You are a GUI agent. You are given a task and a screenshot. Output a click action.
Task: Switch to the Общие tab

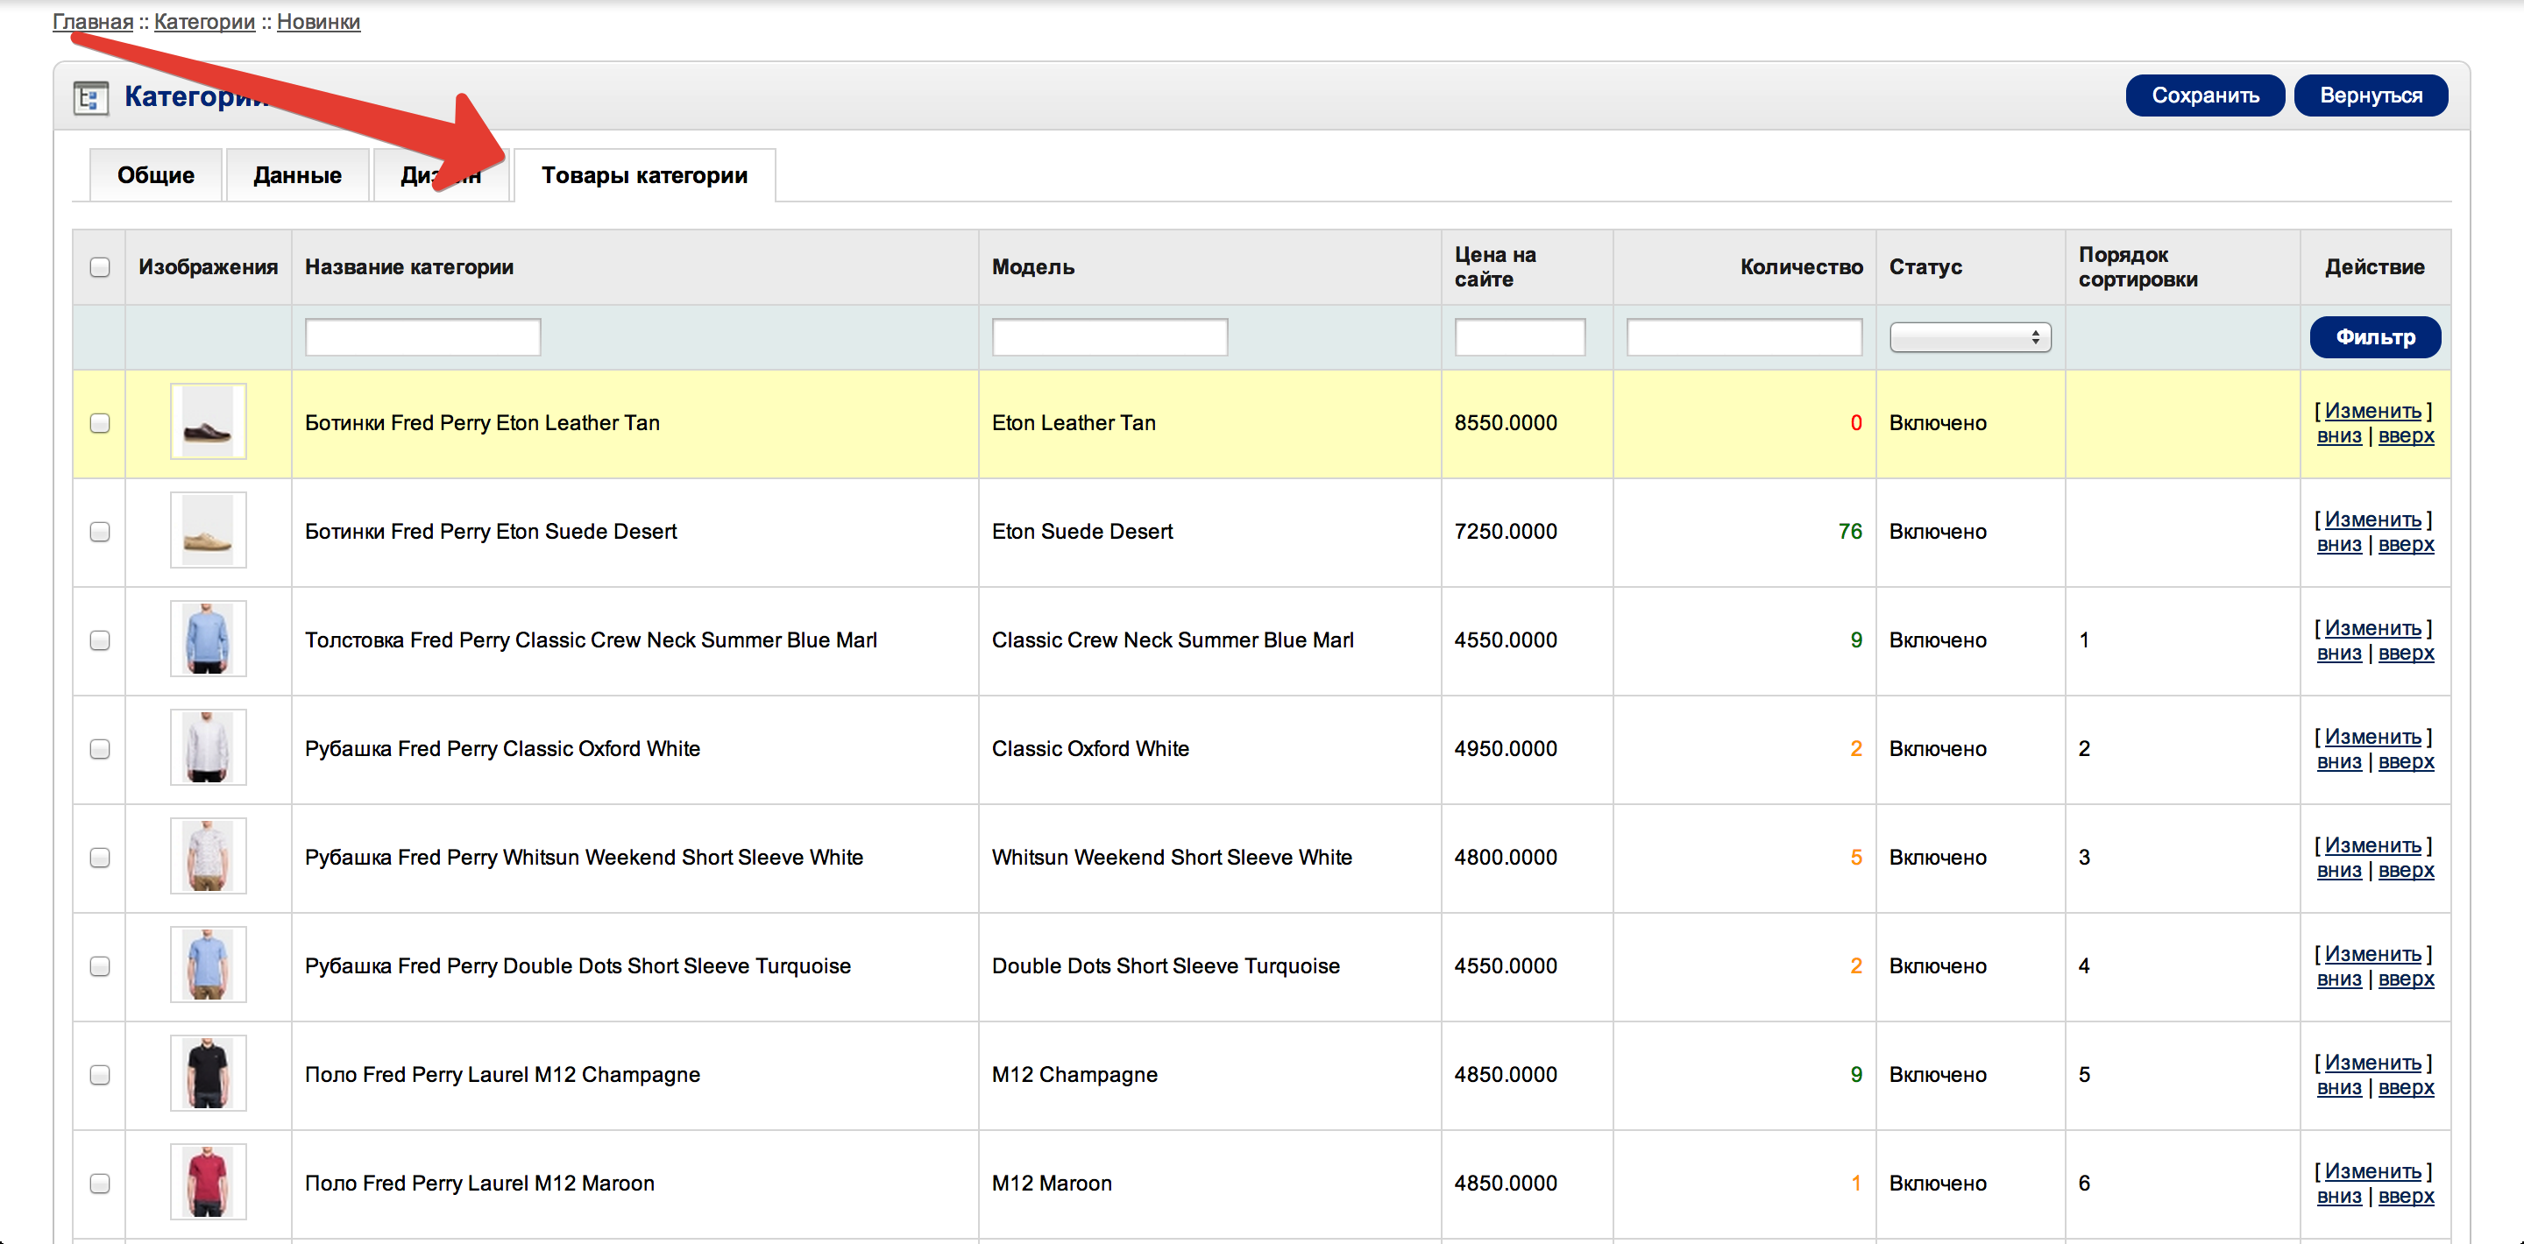click(156, 175)
